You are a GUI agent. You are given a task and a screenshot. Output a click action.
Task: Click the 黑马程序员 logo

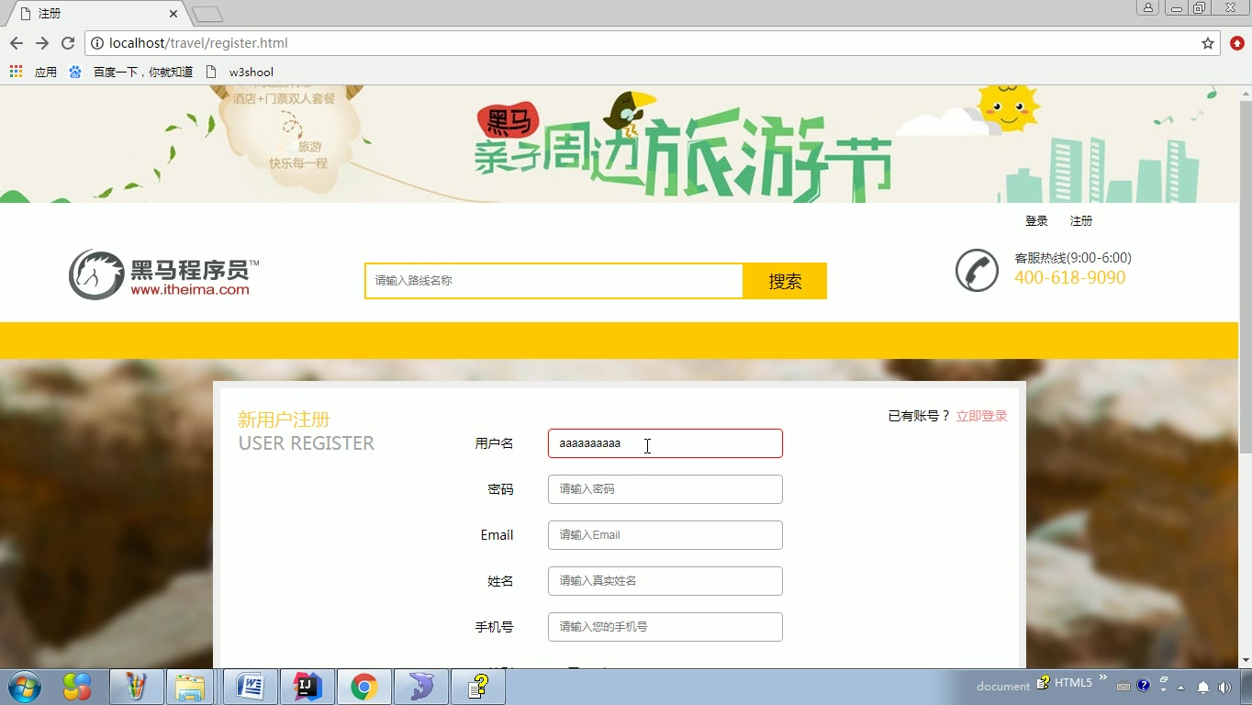[x=163, y=274]
